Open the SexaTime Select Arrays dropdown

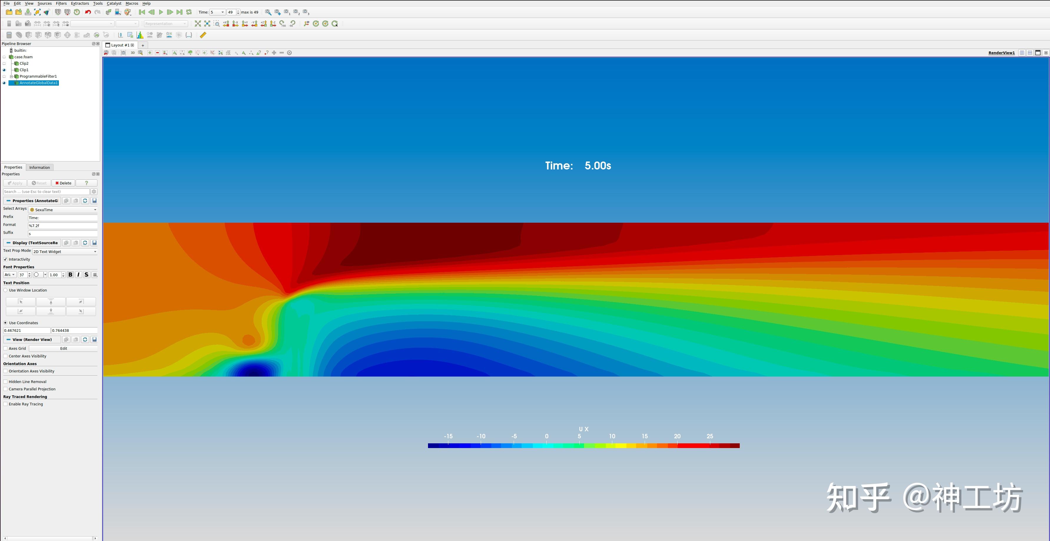(x=63, y=210)
